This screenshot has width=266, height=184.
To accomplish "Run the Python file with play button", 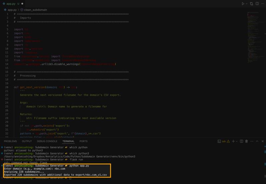I will [x=243, y=4].
